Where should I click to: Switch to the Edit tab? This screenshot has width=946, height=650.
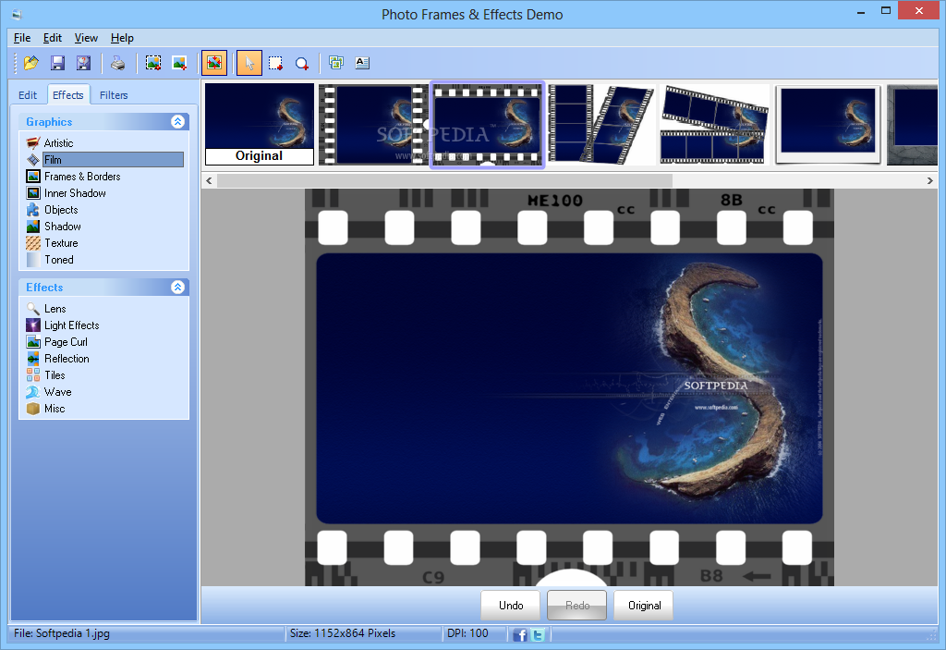(28, 95)
